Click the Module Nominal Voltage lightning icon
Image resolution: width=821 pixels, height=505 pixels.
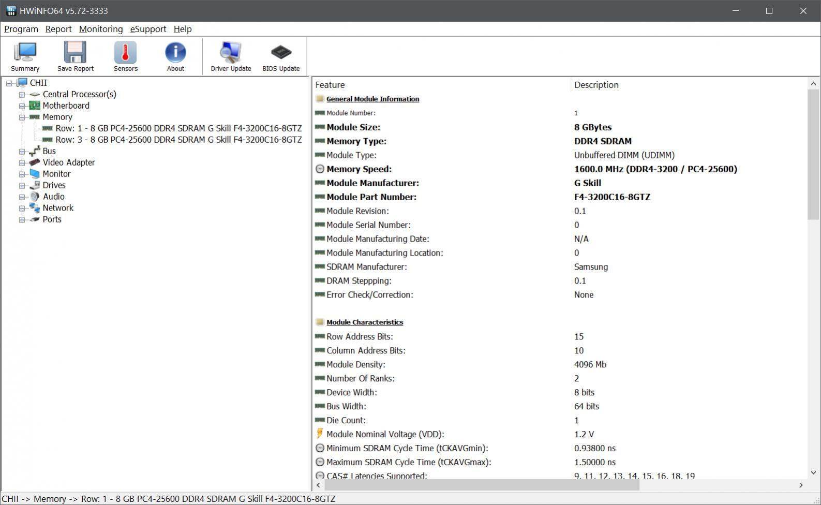tap(320, 434)
